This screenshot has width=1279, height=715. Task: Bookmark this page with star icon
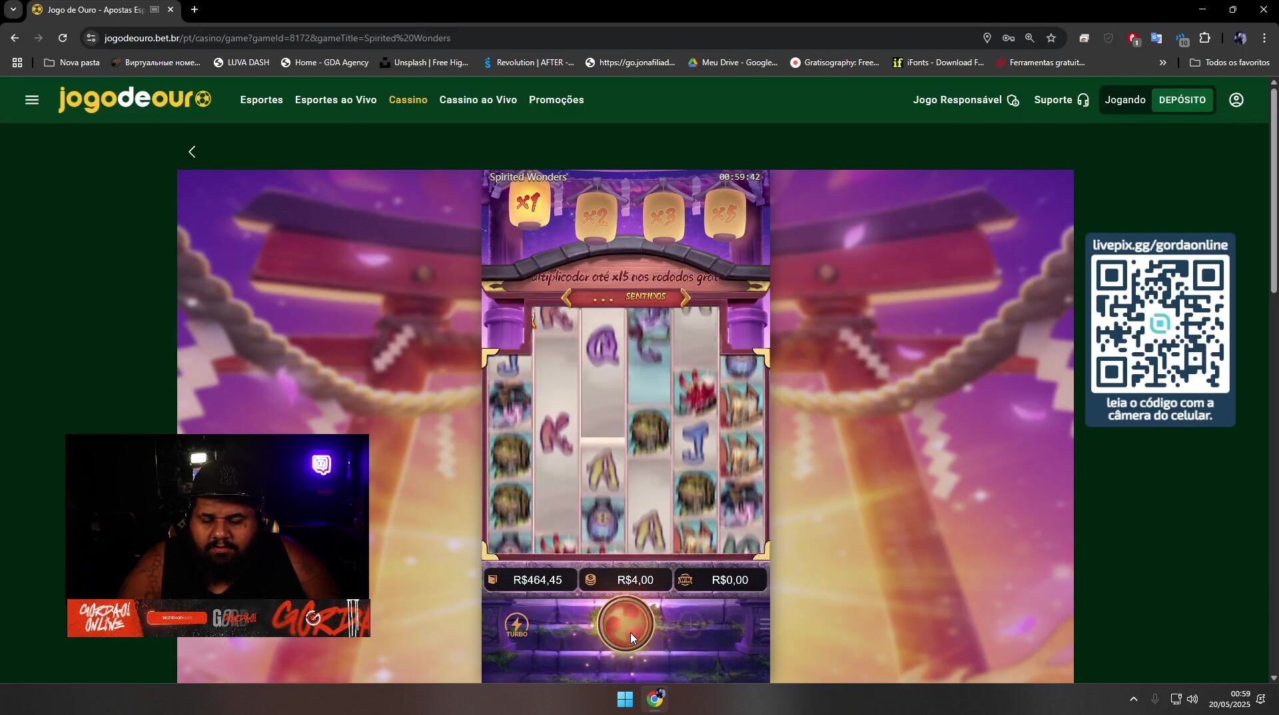(x=1051, y=38)
